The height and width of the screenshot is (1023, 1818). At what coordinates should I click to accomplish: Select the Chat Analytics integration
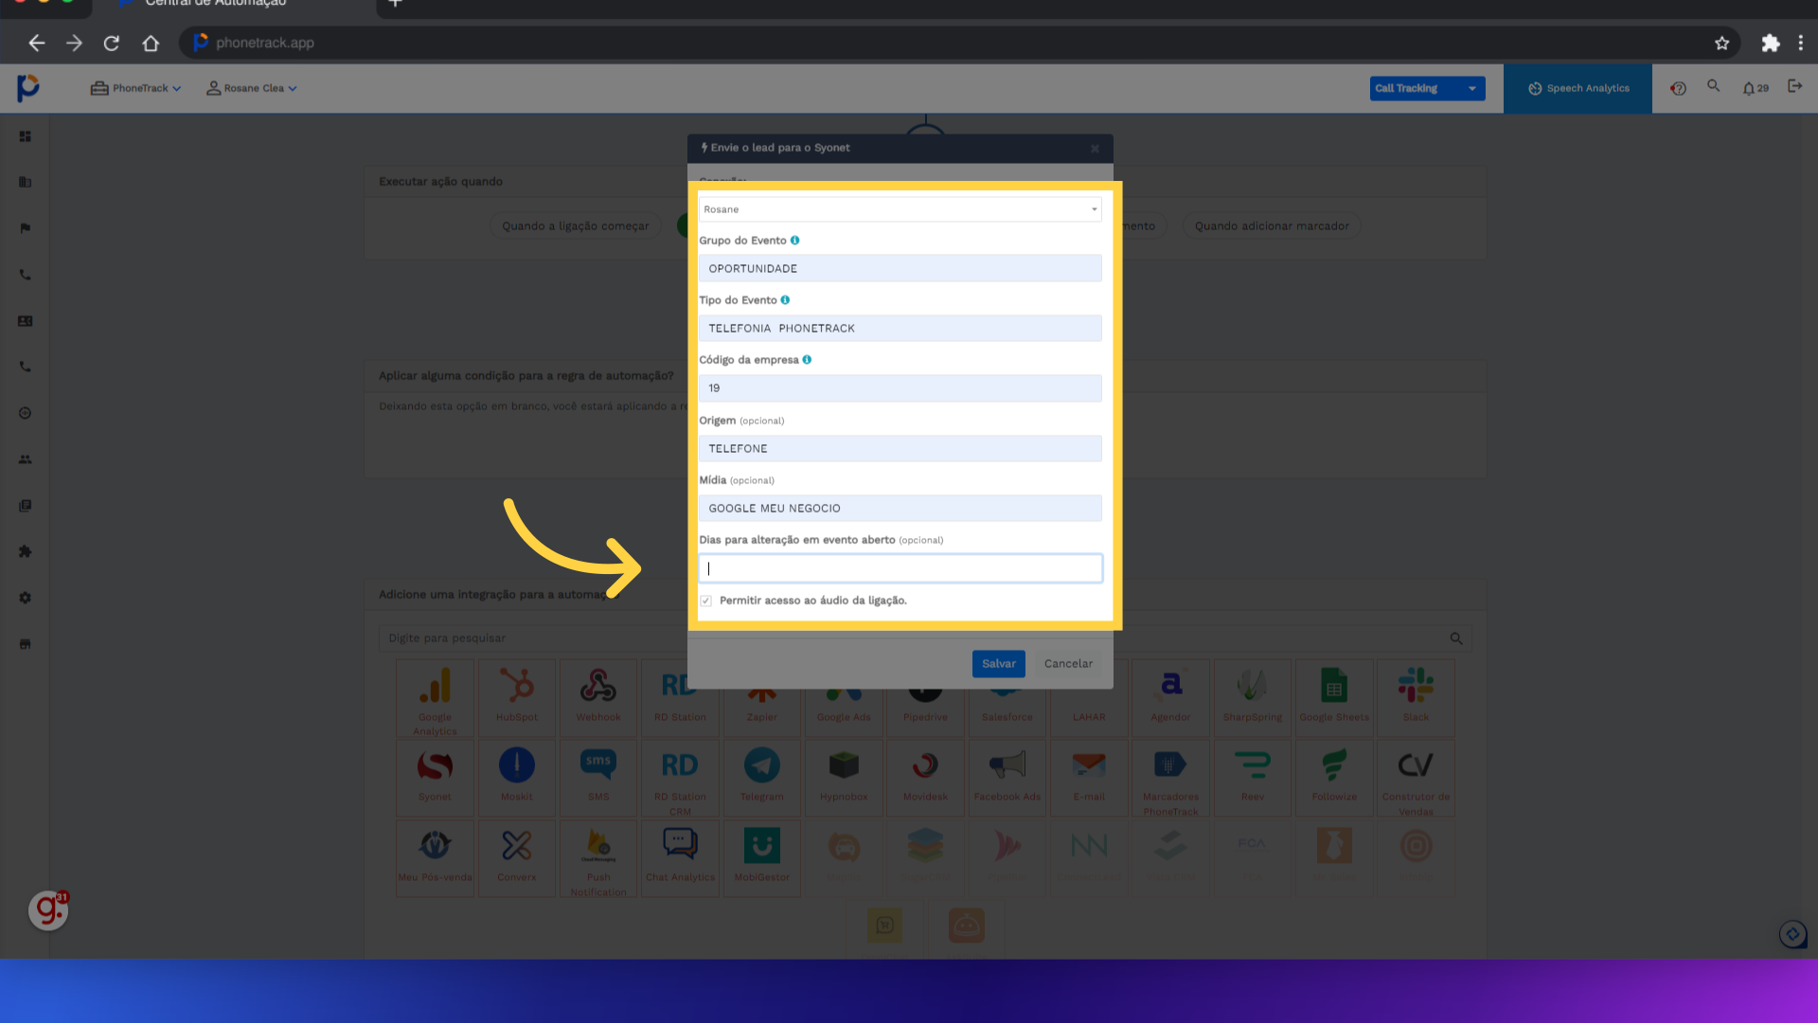(x=680, y=858)
